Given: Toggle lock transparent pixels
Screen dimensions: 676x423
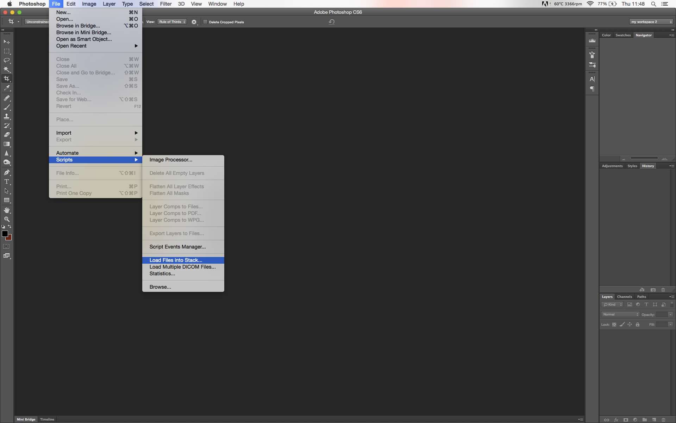Looking at the screenshot, I should tap(614, 325).
